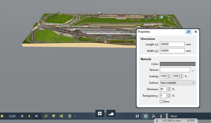211x123 pixels.
Task: Click the Length (x) input field
Action: point(172,44)
